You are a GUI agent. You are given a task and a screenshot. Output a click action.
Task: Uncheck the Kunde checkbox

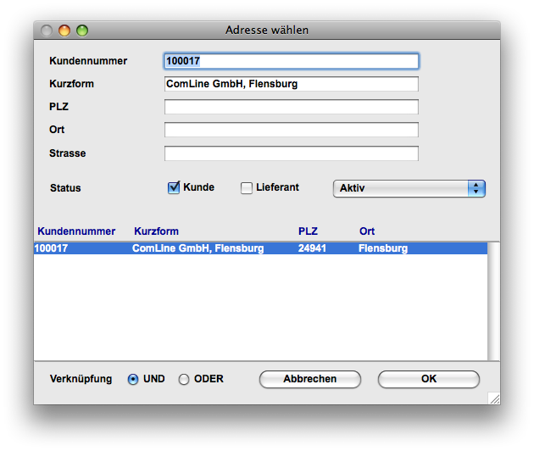175,187
